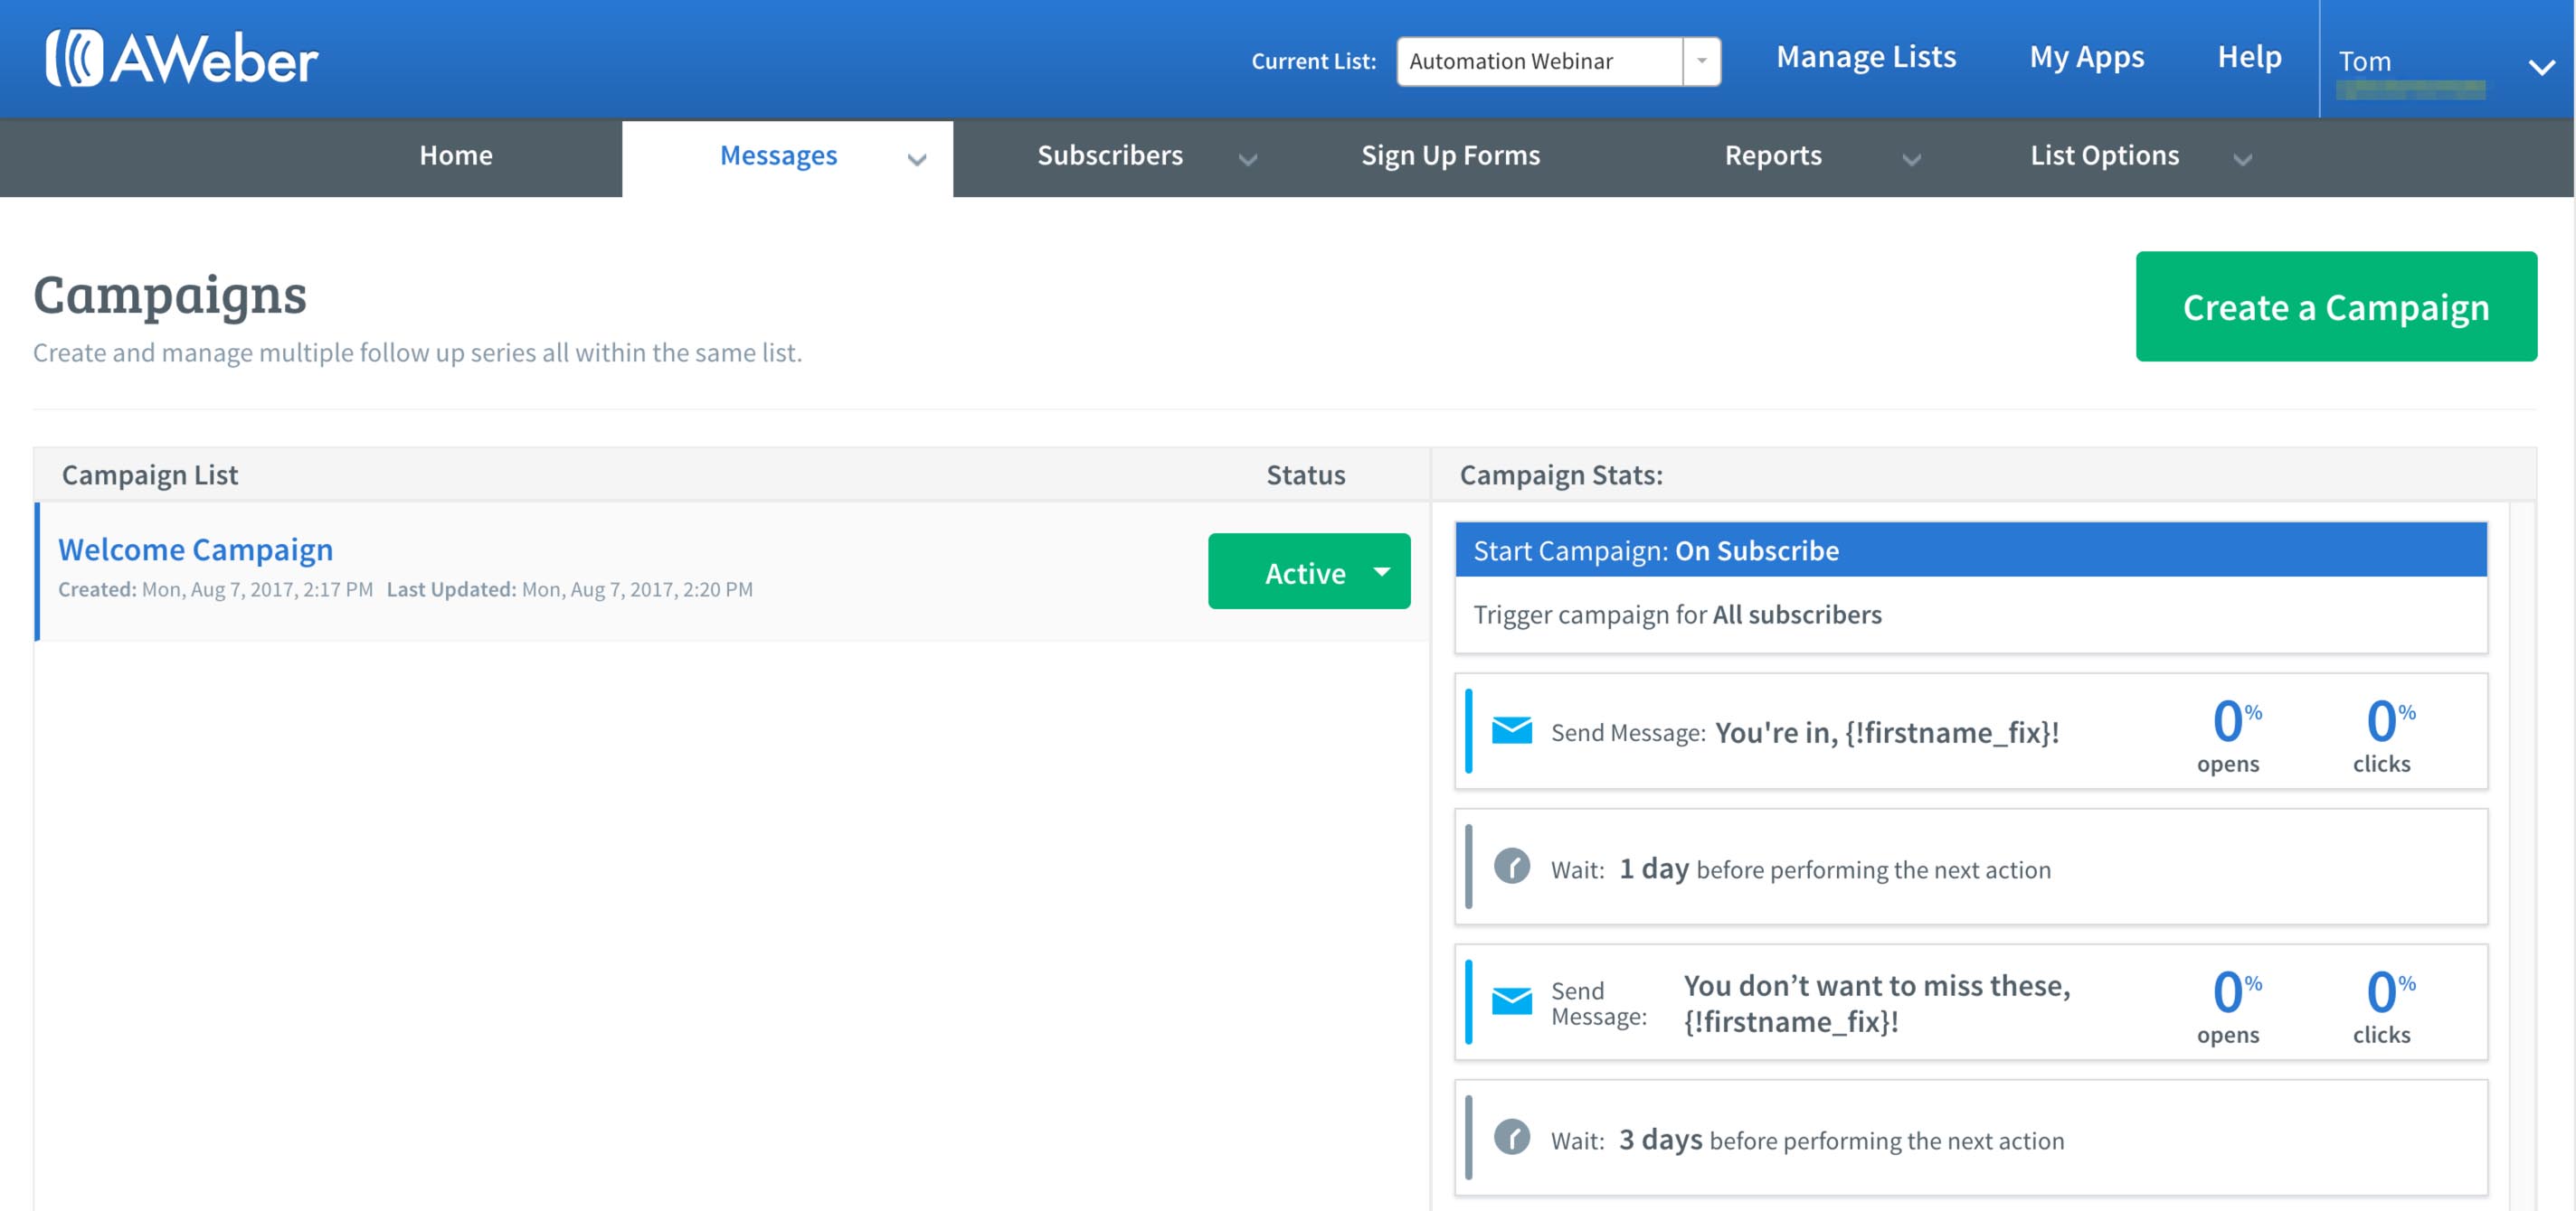Open the Current List dropdown arrow
Image resolution: width=2576 pixels, height=1211 pixels.
click(x=1701, y=61)
